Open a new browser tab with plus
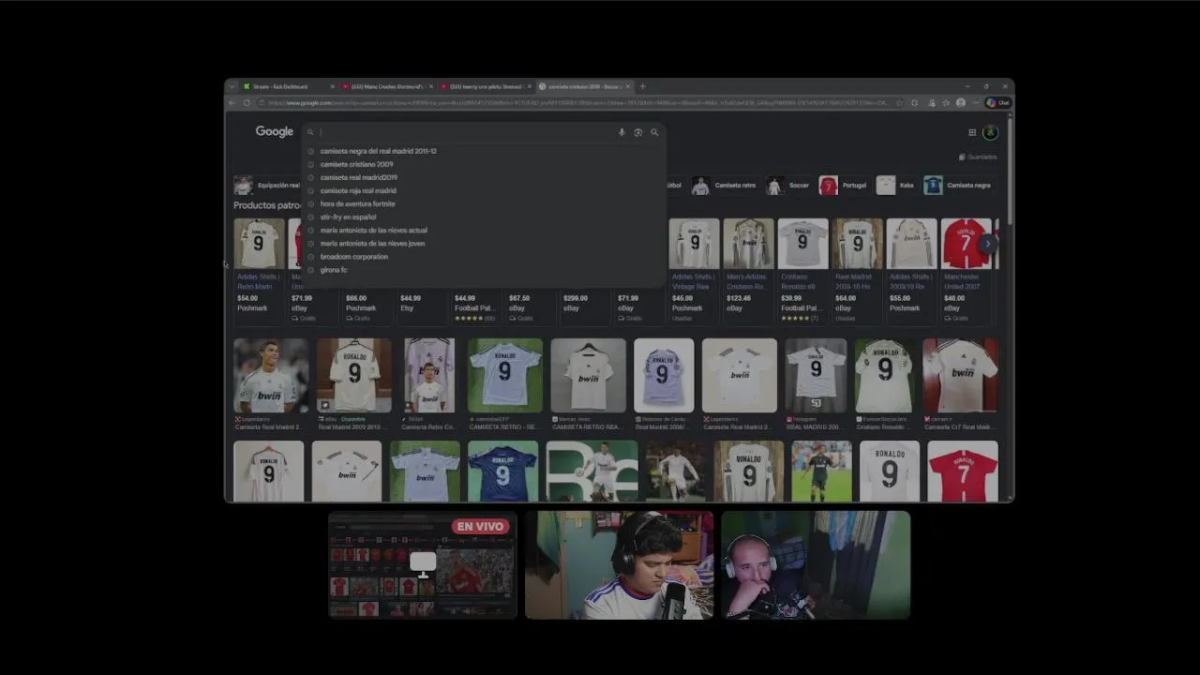 (642, 86)
